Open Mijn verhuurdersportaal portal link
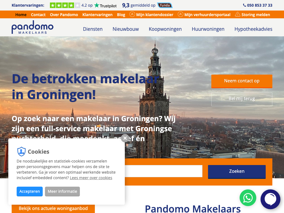 point(204,14)
